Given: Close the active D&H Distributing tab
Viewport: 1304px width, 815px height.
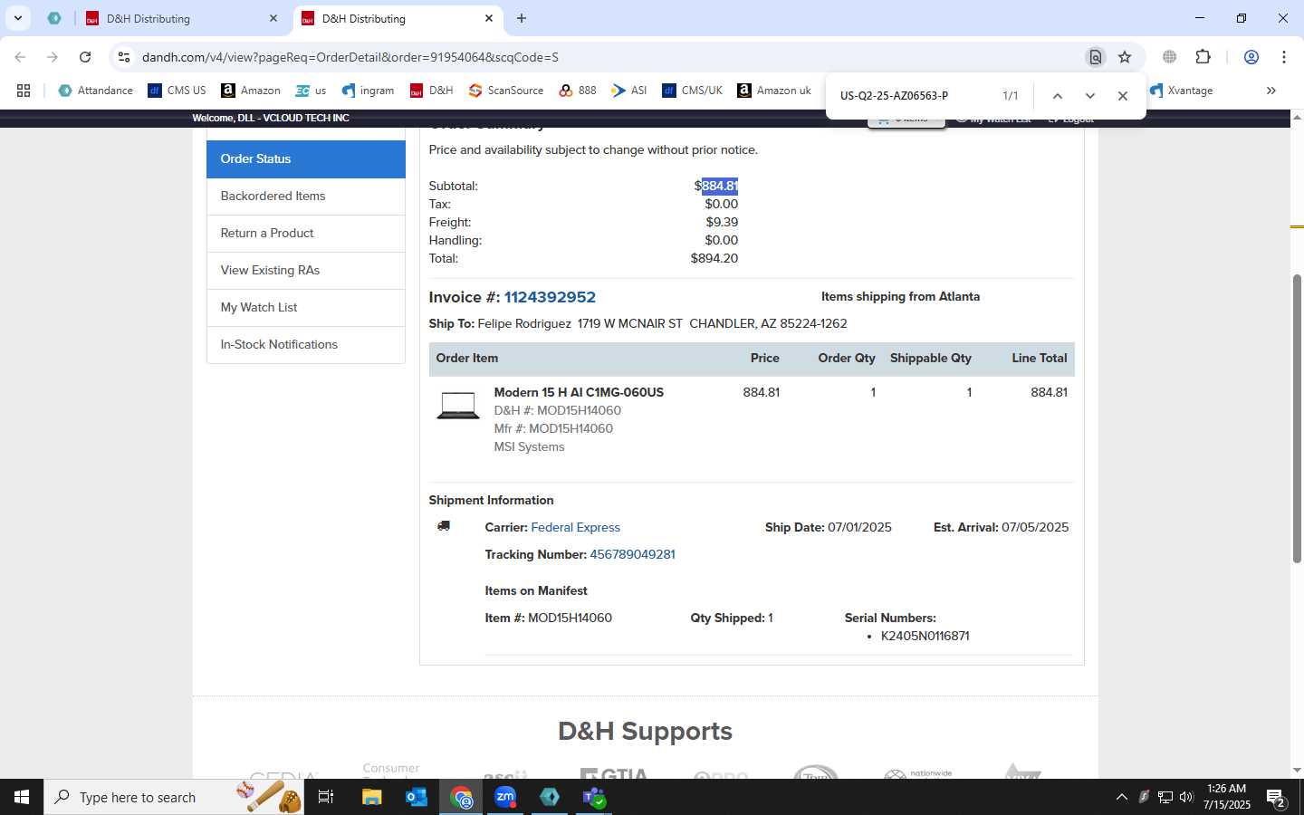Looking at the screenshot, I should tap(489, 18).
